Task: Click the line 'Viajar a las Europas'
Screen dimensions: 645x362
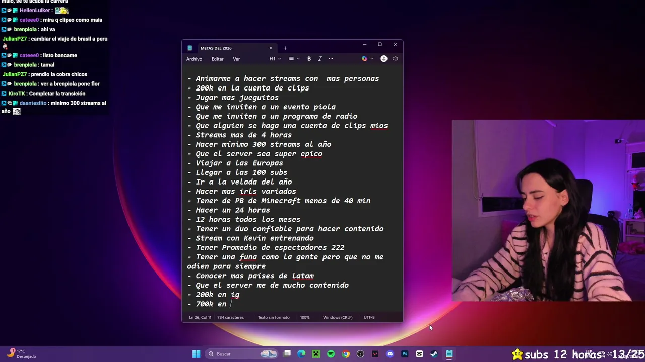Action: coord(235,163)
